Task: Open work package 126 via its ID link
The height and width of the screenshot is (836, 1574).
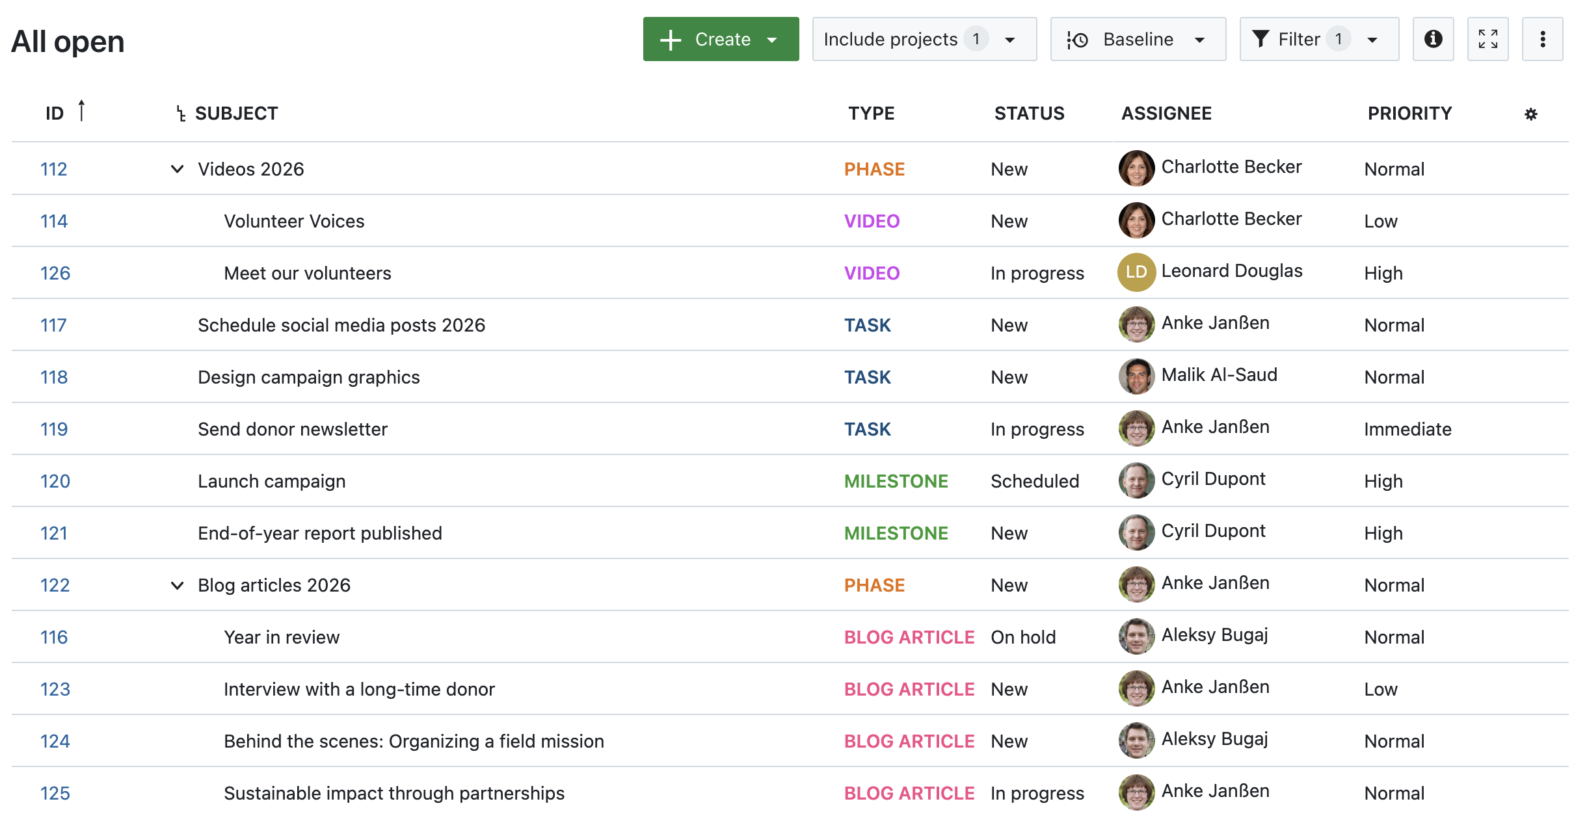Action: [x=55, y=272]
